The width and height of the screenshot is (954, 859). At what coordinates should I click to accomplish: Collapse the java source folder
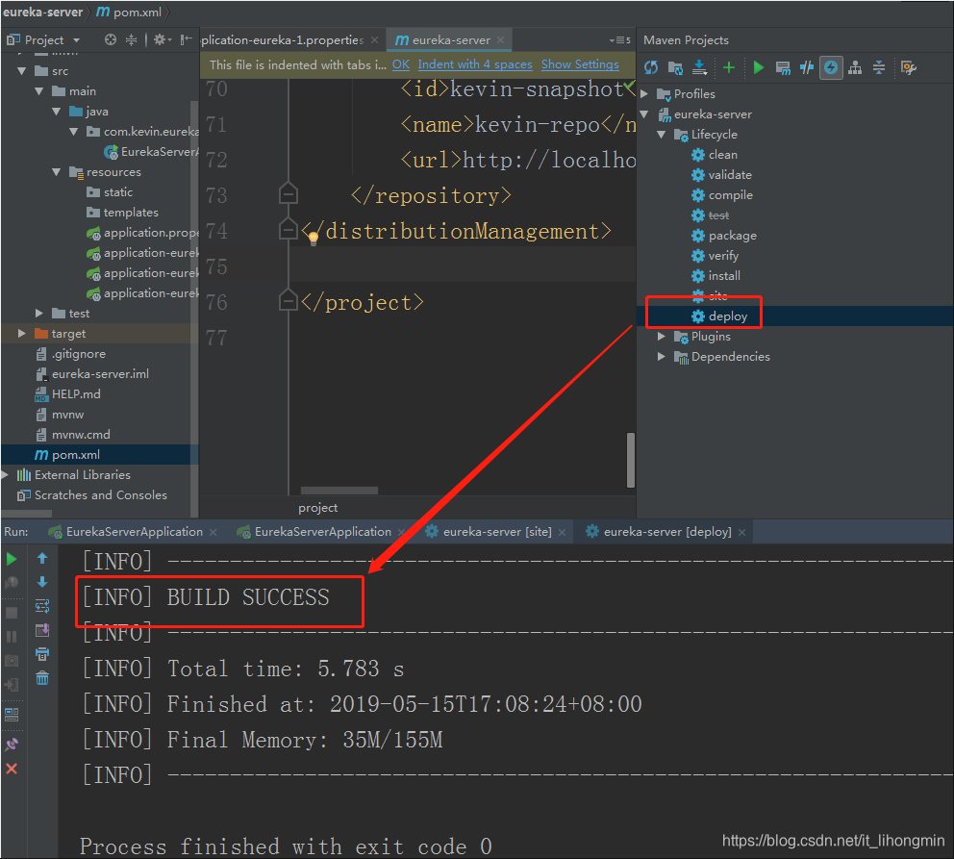coord(57,112)
